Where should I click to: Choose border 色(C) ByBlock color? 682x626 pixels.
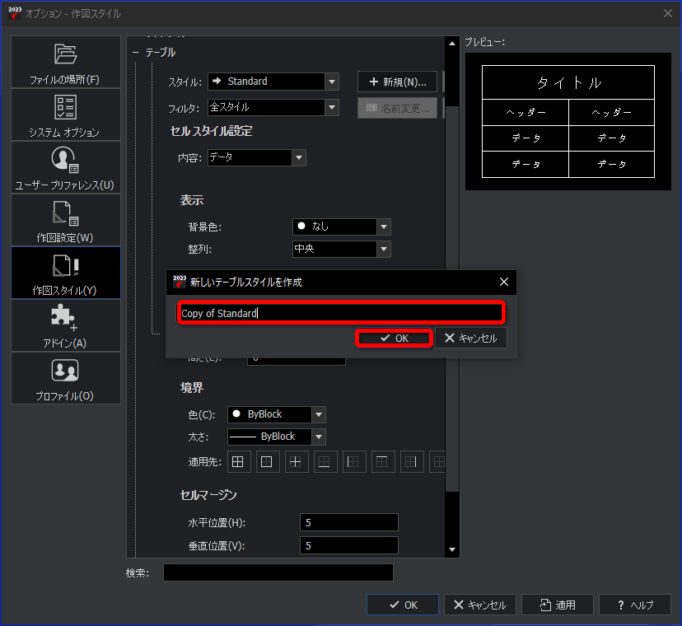[x=277, y=414]
